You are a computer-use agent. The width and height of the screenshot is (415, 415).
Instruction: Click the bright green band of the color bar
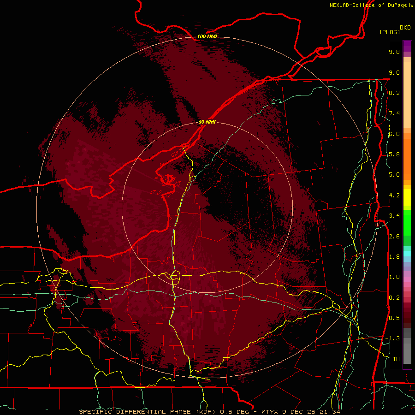(x=407, y=222)
